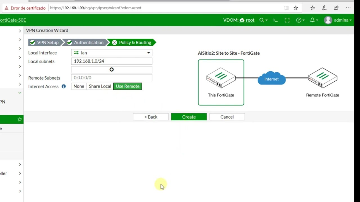Click the VPN Creation Wizard title text
Screen dimensions: 360x202
pos(47,31)
